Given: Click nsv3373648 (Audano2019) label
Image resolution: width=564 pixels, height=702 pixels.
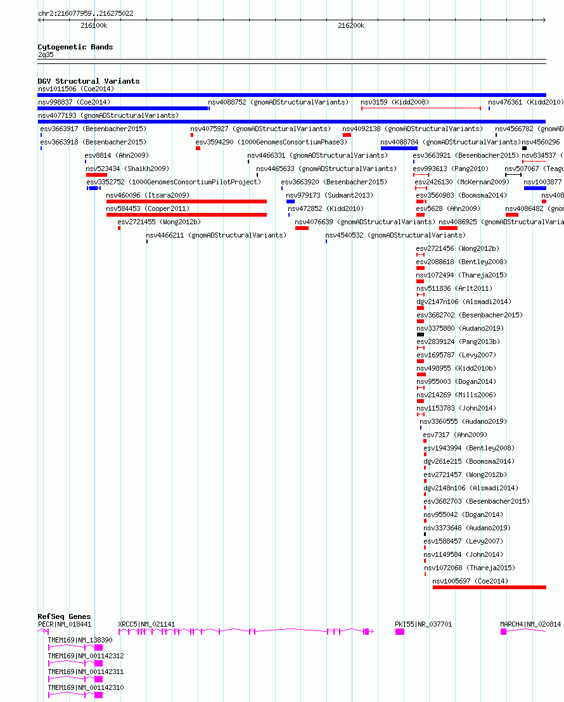Looking at the screenshot, I should click(x=467, y=528).
